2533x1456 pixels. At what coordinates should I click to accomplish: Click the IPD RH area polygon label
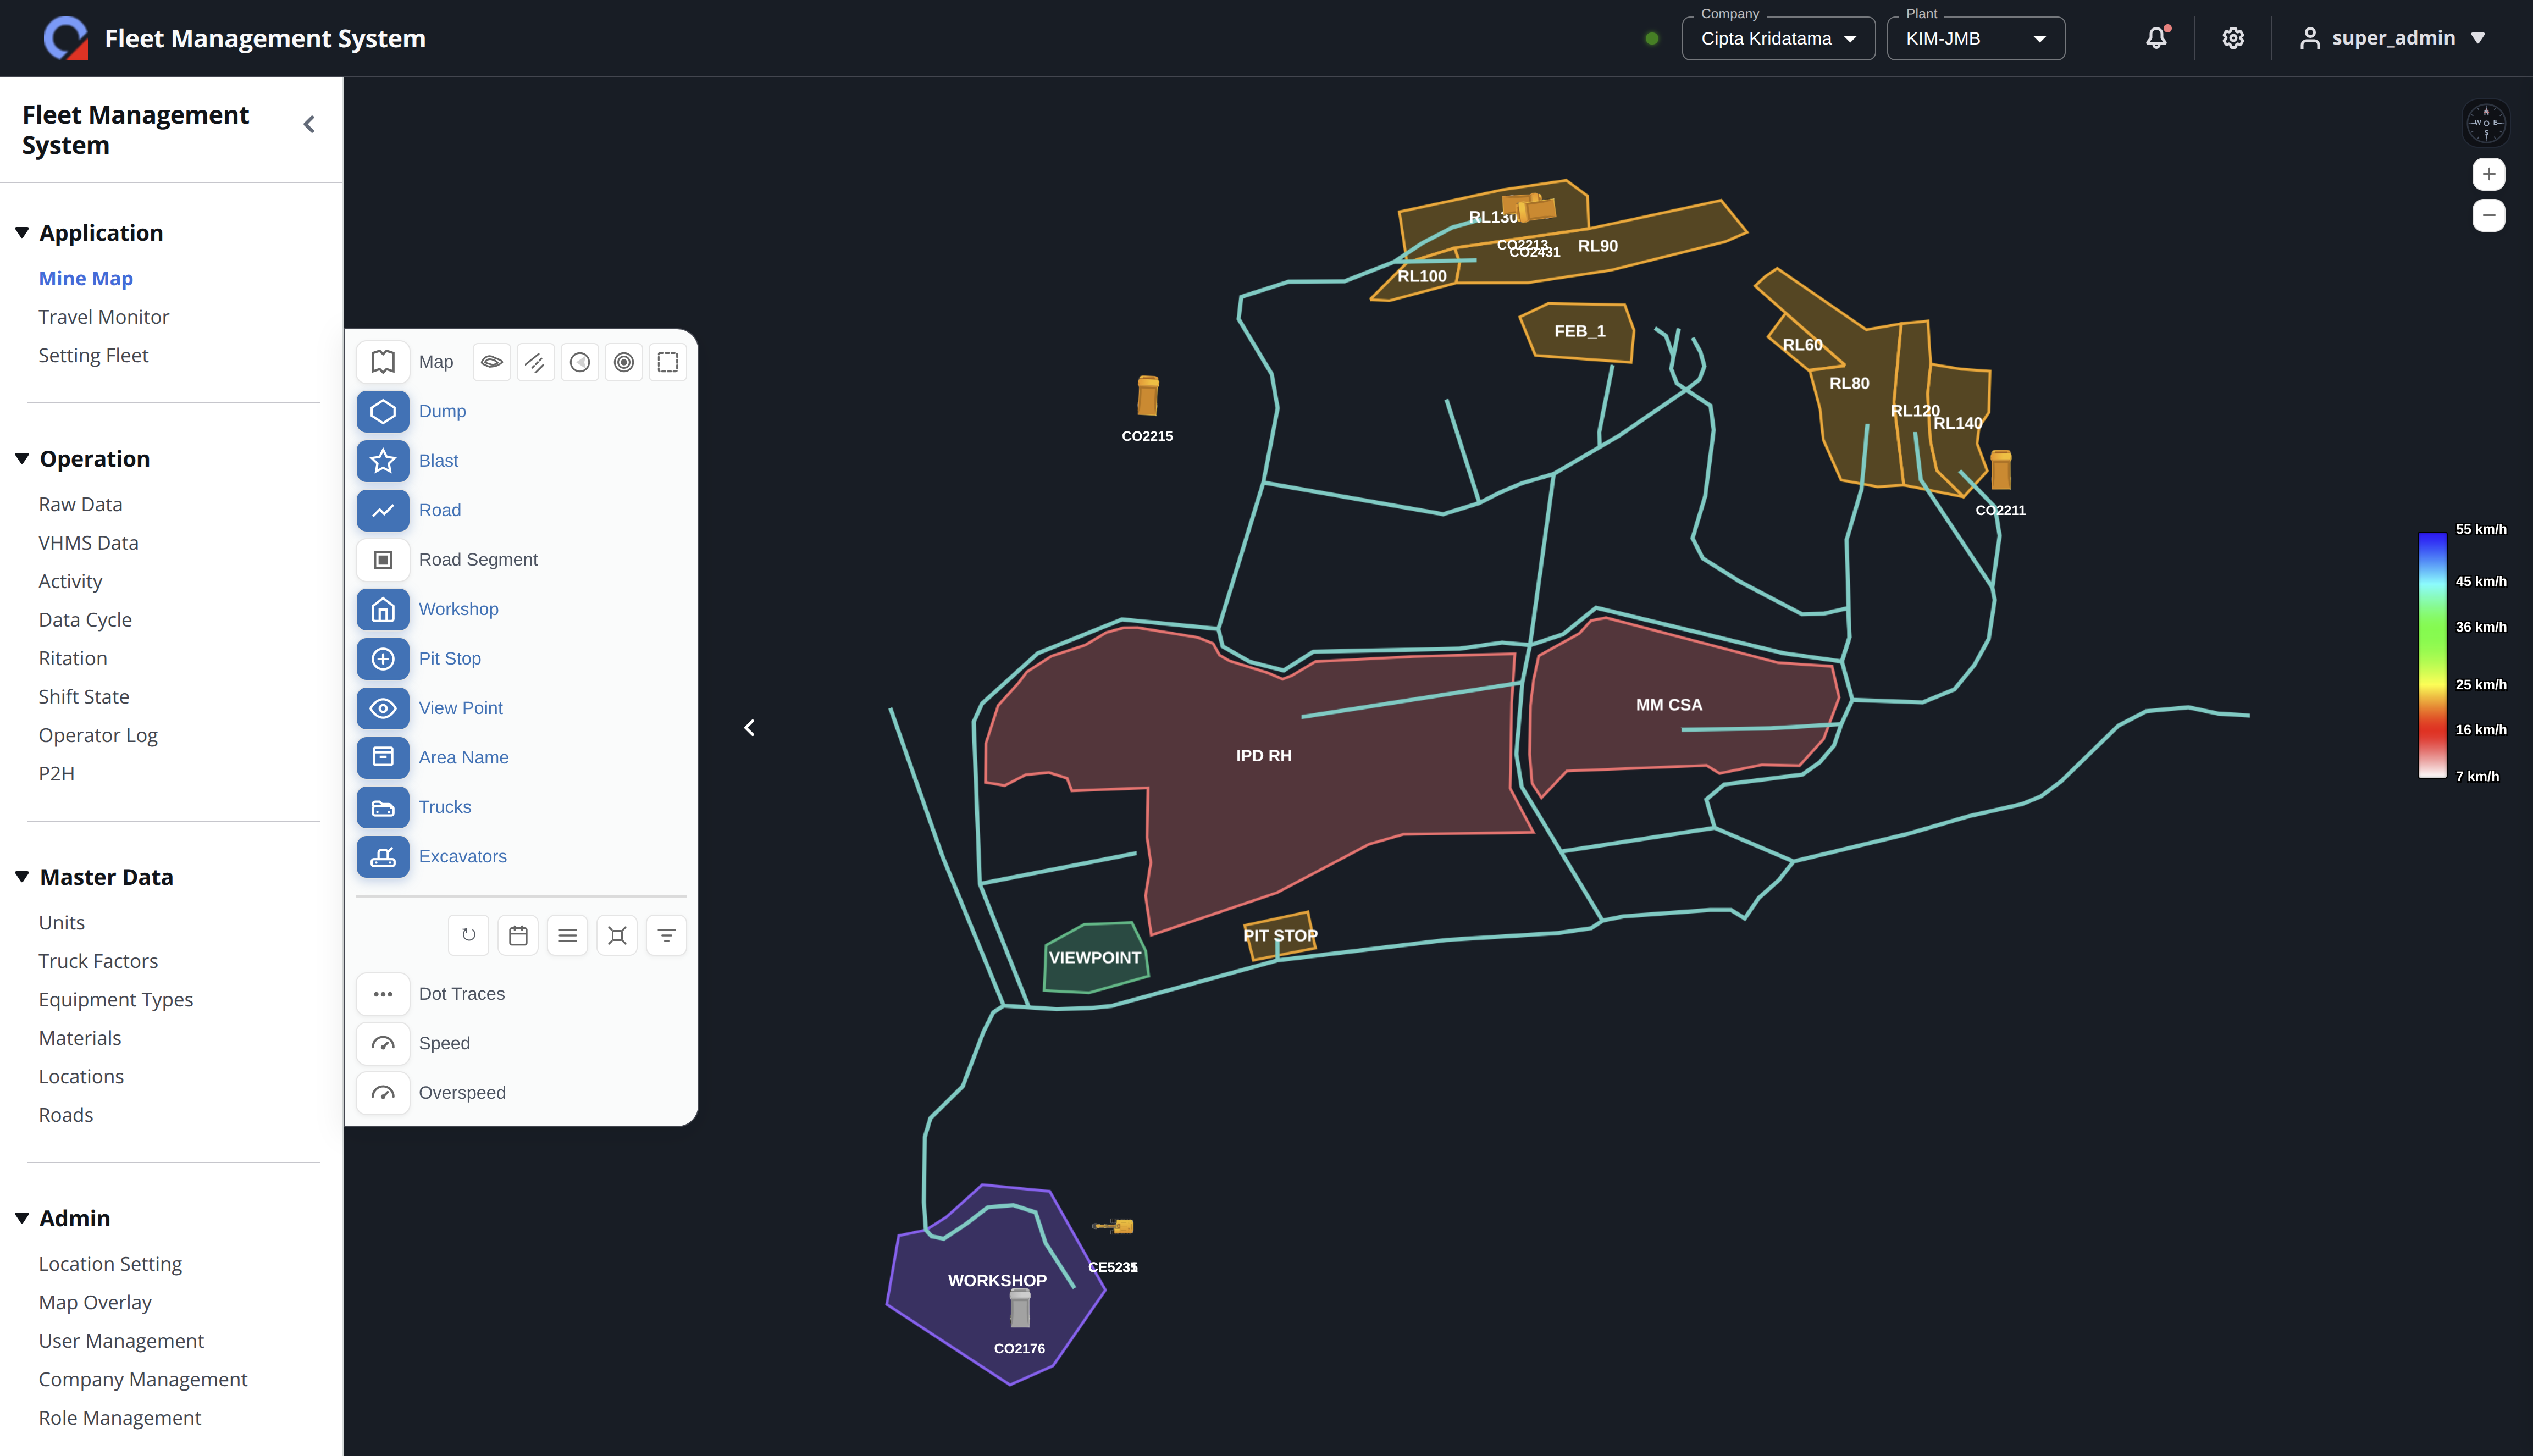point(1263,756)
